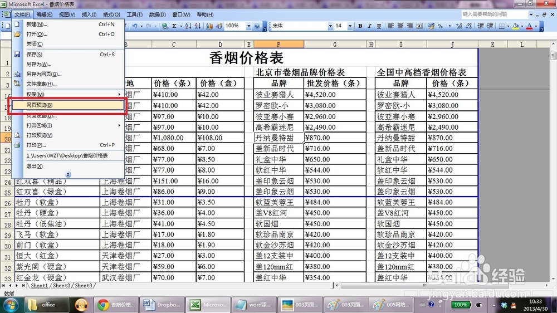The image size is (557, 313).
Task: Open the font size 14 dropdown
Action: coord(350,26)
